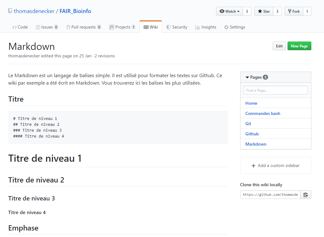This screenshot has height=237, width=324.
Task: Select the wiki clone URL field
Action: [x=270, y=195]
